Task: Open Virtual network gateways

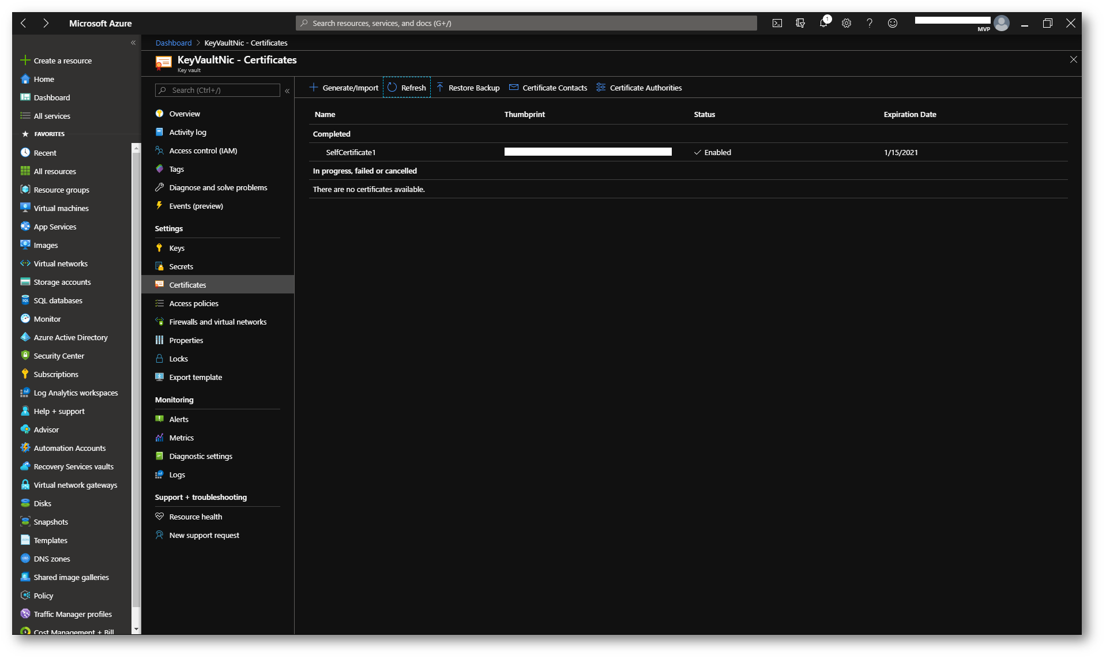Action: [69, 485]
